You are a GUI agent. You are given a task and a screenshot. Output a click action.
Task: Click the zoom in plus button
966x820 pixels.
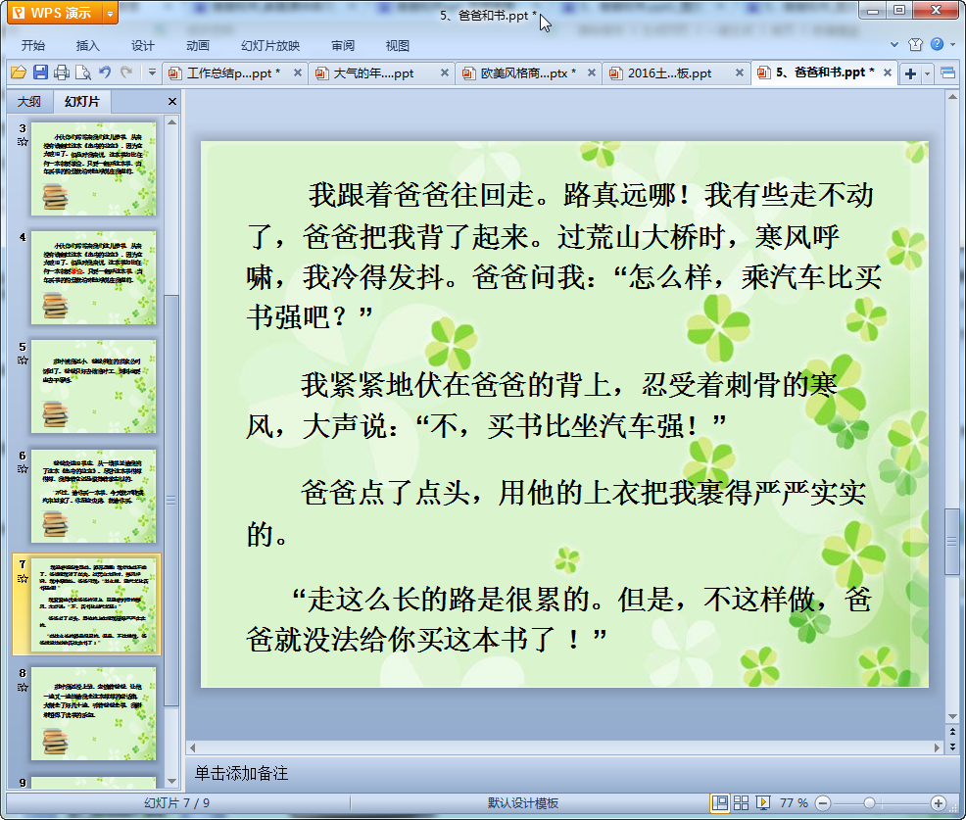tap(939, 802)
